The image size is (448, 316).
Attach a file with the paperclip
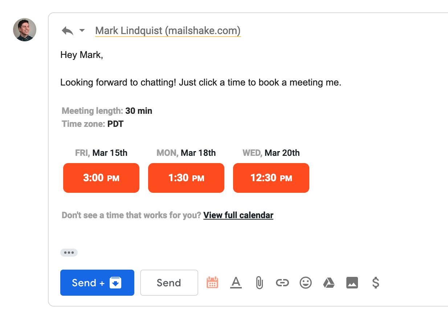tap(259, 283)
